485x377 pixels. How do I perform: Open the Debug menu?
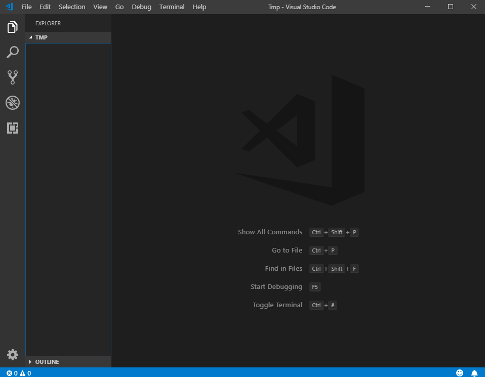point(141,7)
